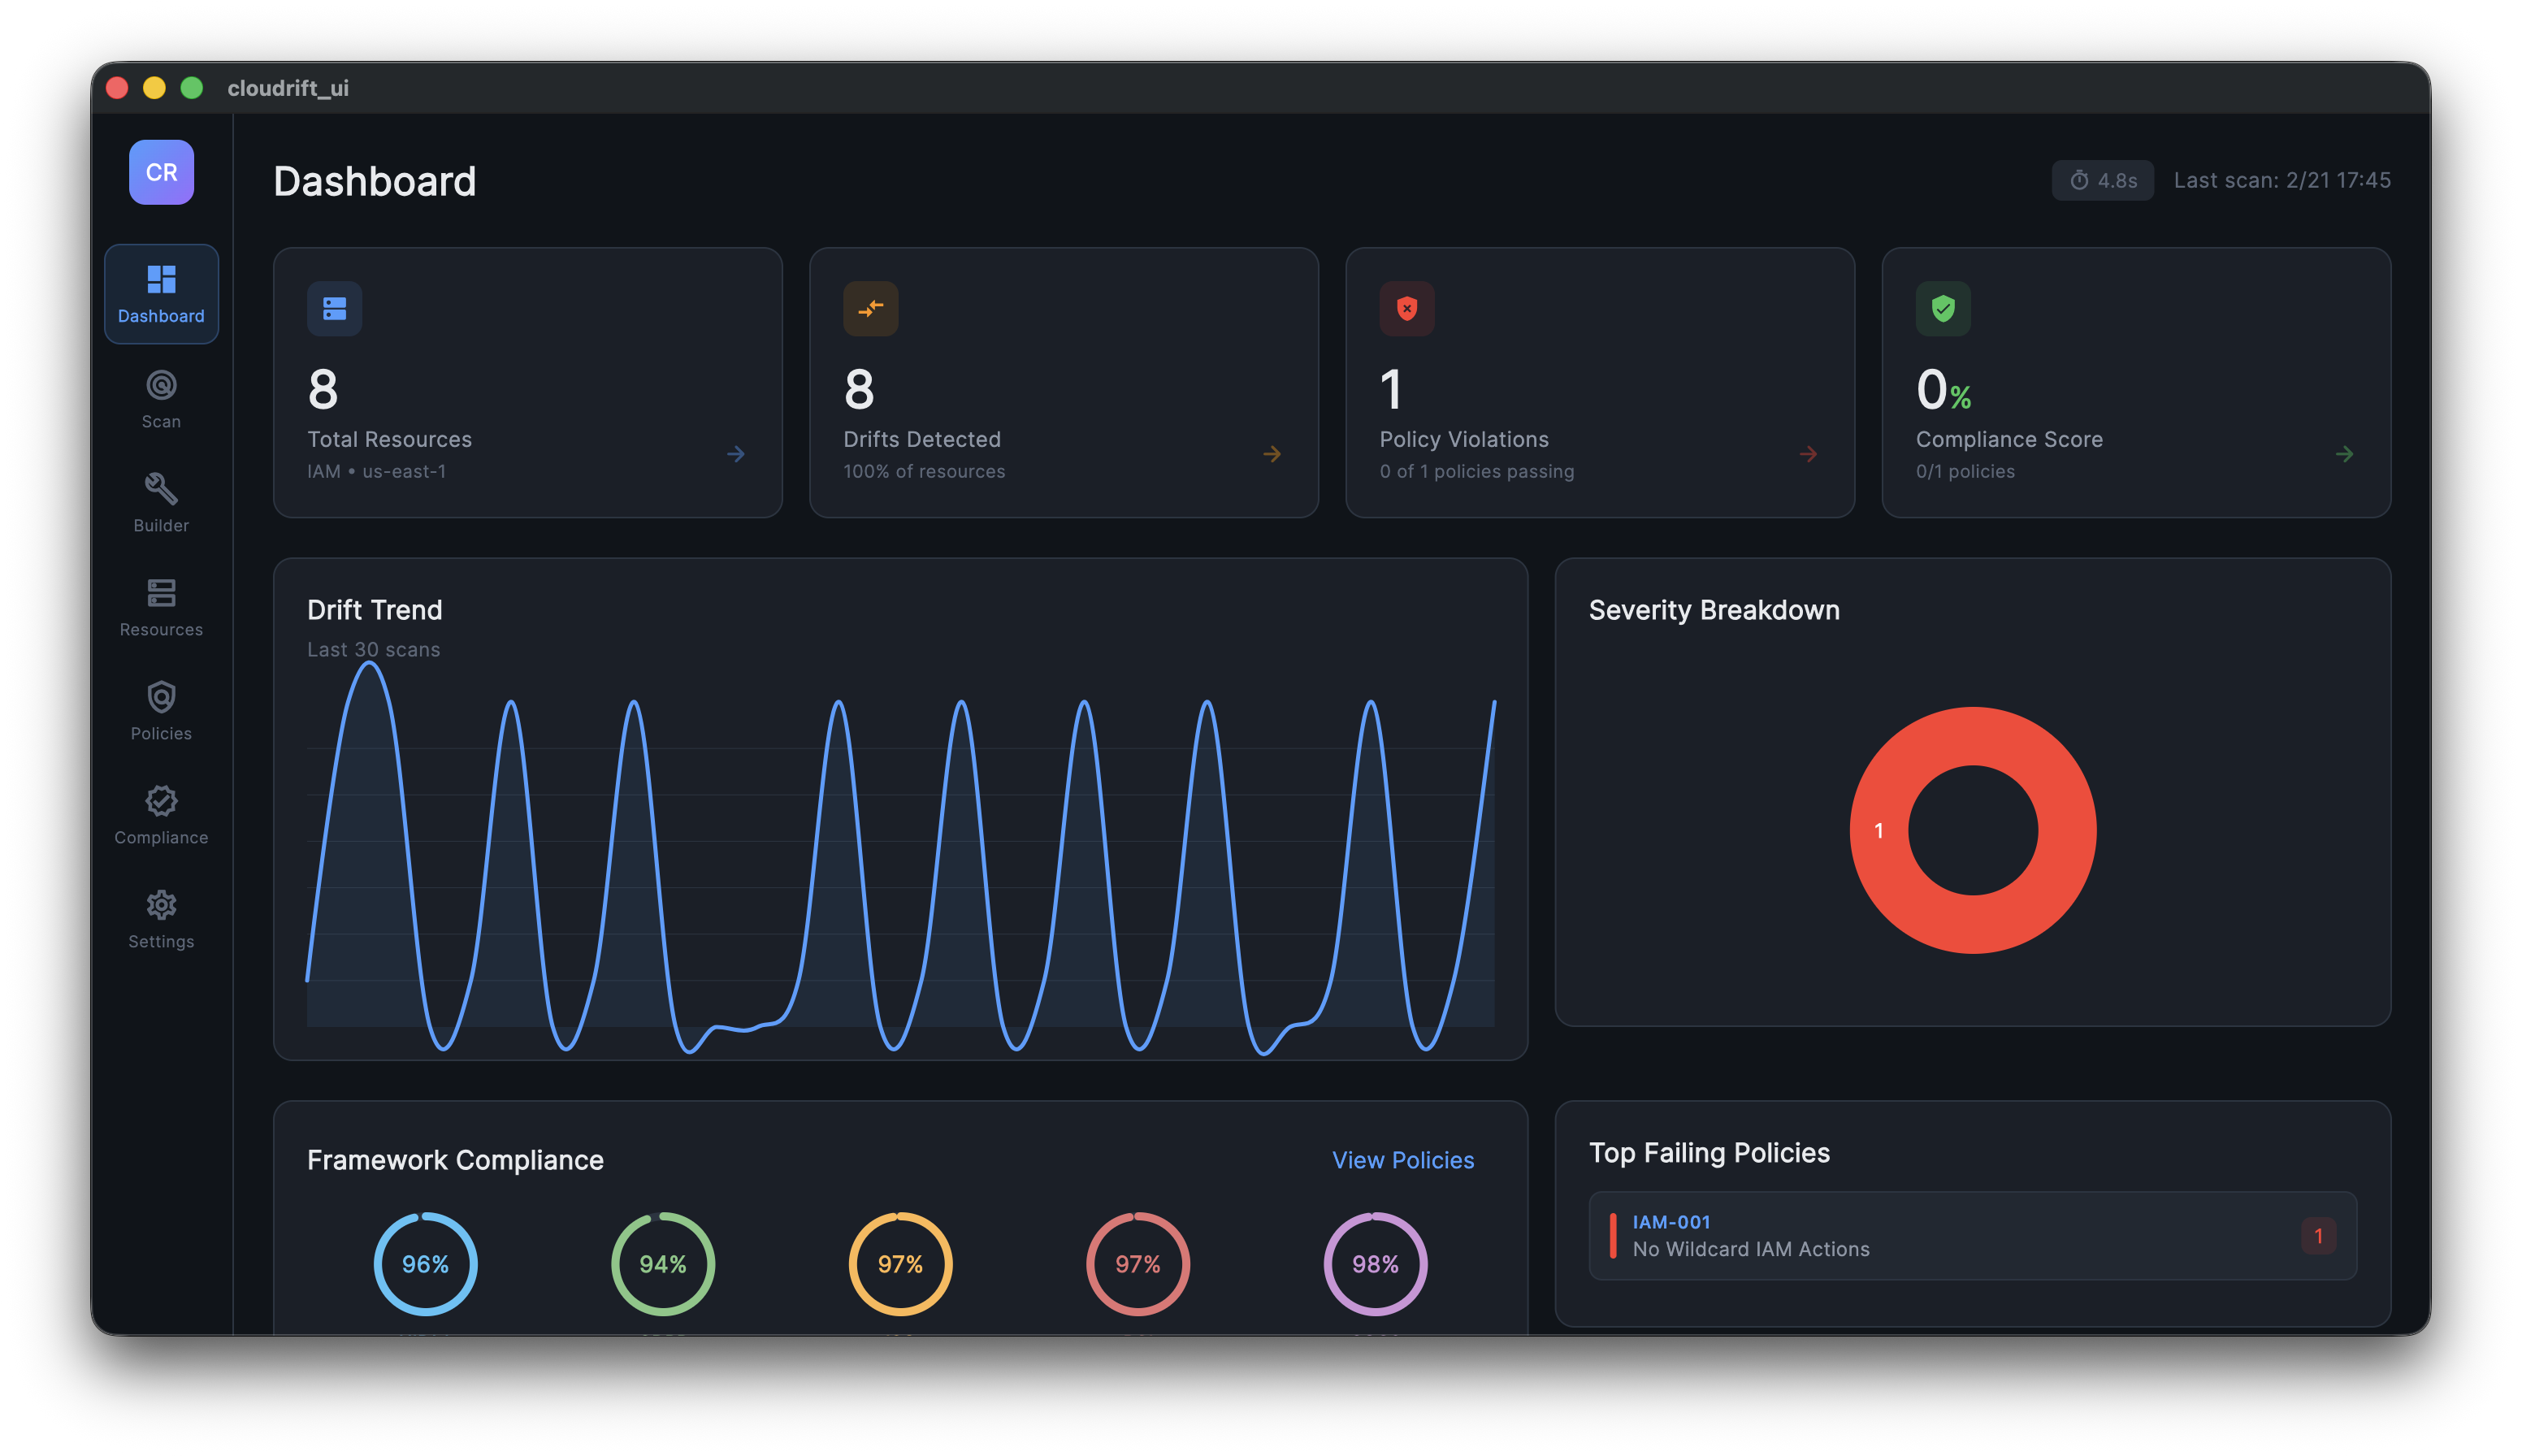The width and height of the screenshot is (2522, 1456).
Task: Open the Resources panel icon
Action: pos(160,593)
